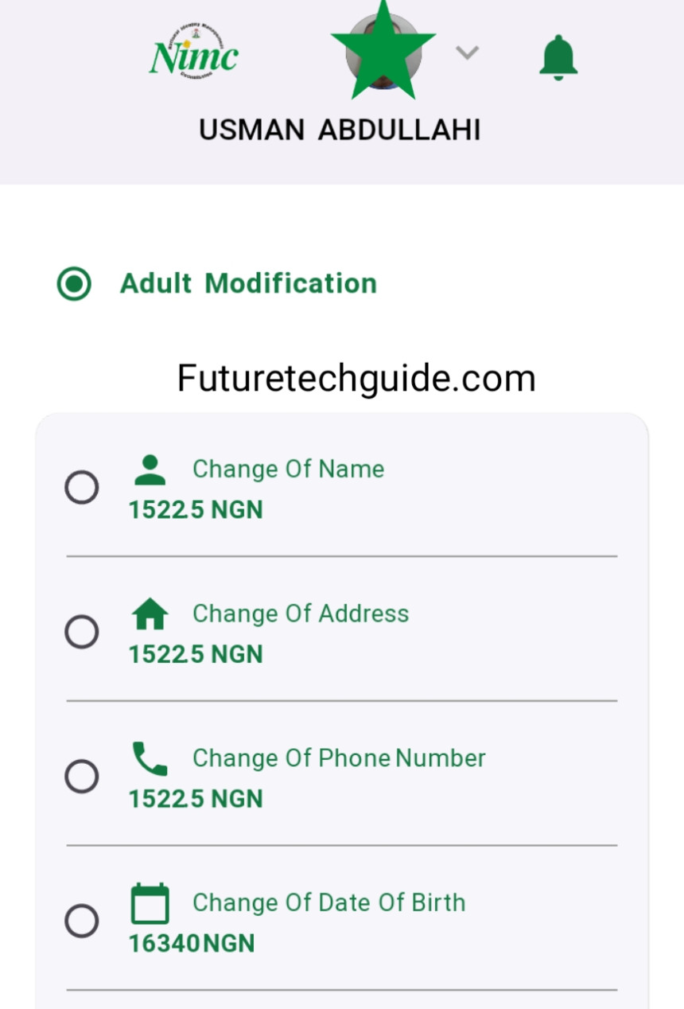Screen dimensions: 684x1009
Task: Select the Change Of Date Of Birth radio option
Action: 81,921
